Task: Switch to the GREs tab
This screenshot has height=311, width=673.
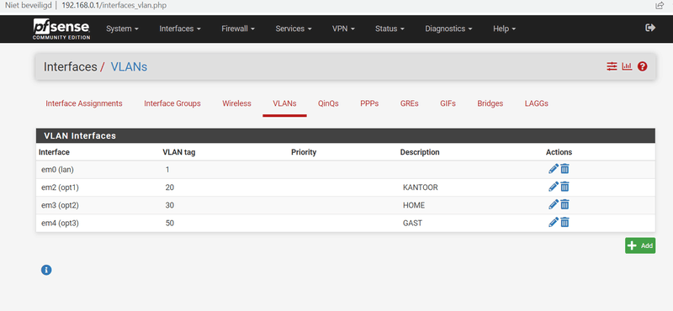Action: [x=409, y=103]
